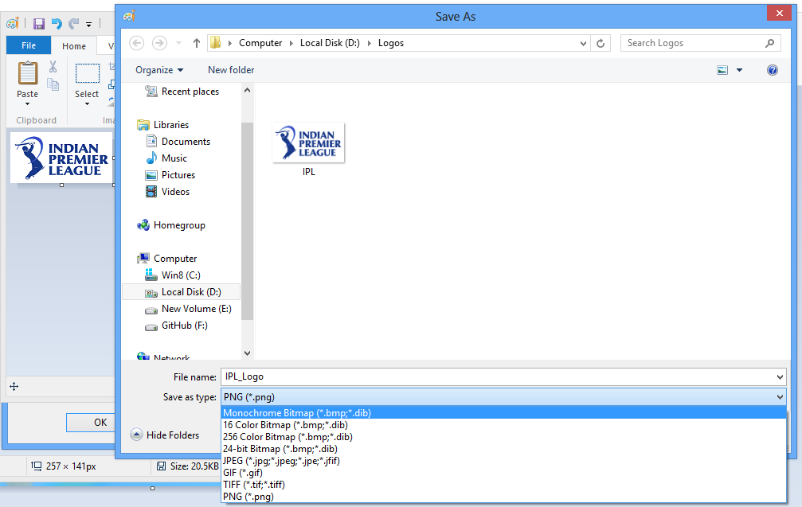Expand the Organize menu
This screenshot has height=507, width=802.
pyautogui.click(x=158, y=70)
